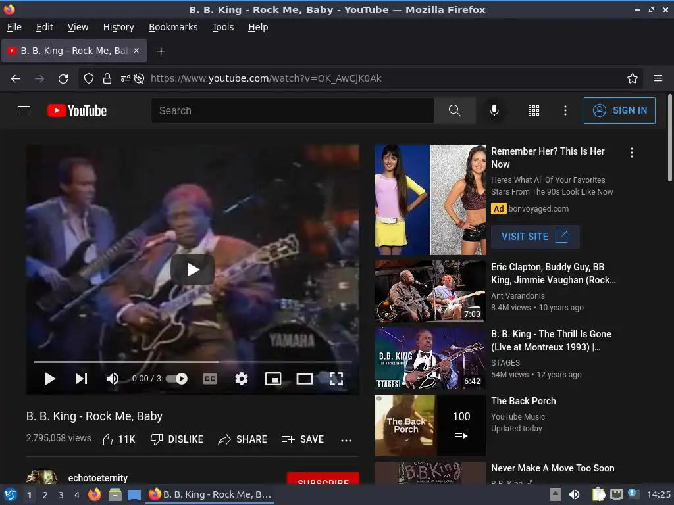
Task: Open the YouTube apps grid icon
Action: (x=533, y=110)
